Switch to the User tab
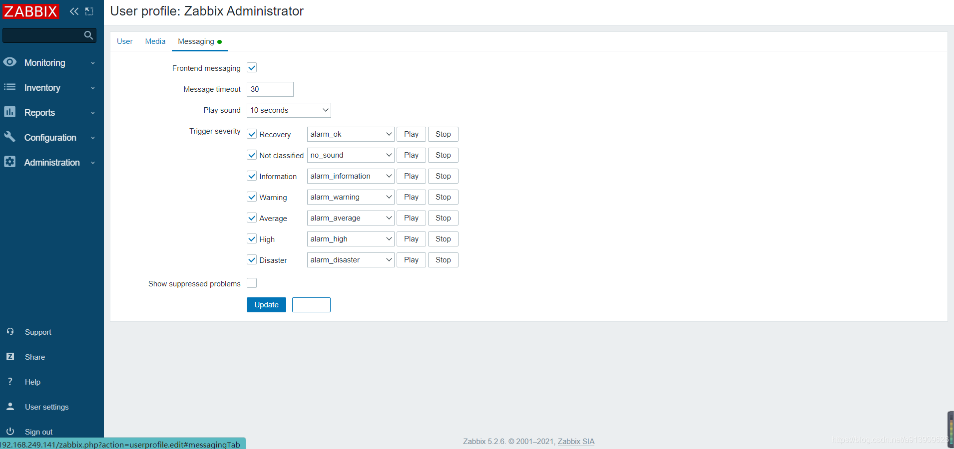Image resolution: width=954 pixels, height=449 pixels. (124, 41)
